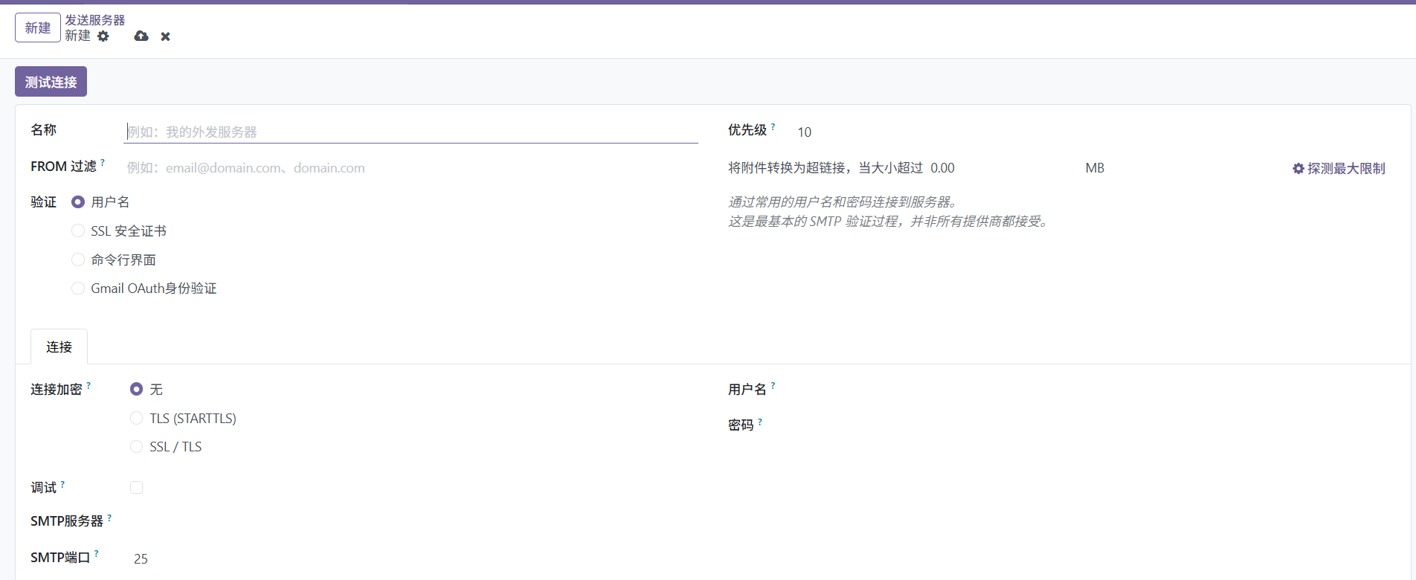This screenshot has height=580, width=1416.
Task: Select TLS (STARTTLS) encryption option
Action: point(136,419)
